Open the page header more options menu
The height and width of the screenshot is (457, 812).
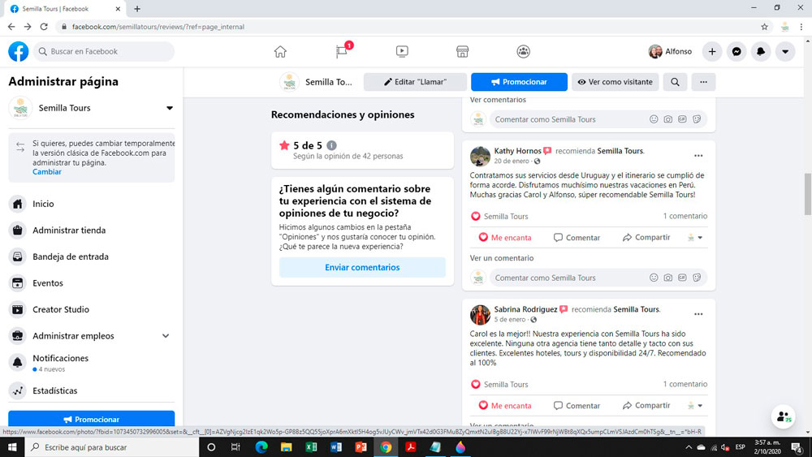(703, 82)
